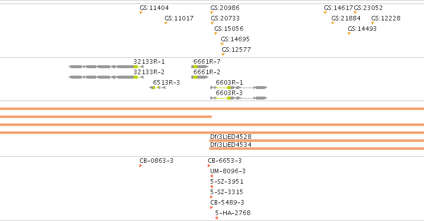Open the 32133R-1 label text
This screenshot has height=221, width=424.
click(x=149, y=62)
